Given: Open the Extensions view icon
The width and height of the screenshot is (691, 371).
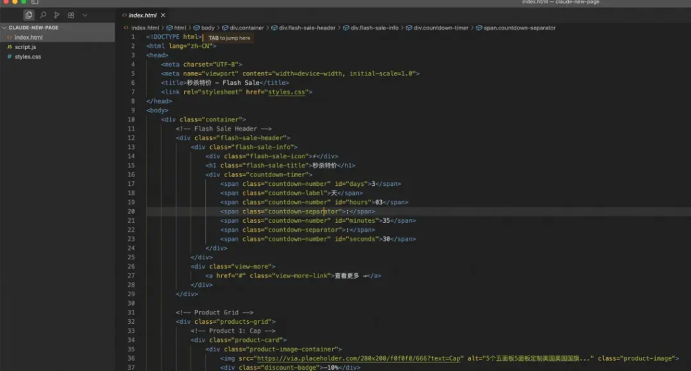Looking at the screenshot, I should (x=71, y=15).
